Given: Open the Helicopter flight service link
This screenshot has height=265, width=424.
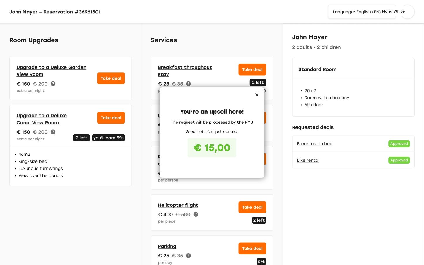Looking at the screenshot, I should click(x=178, y=205).
